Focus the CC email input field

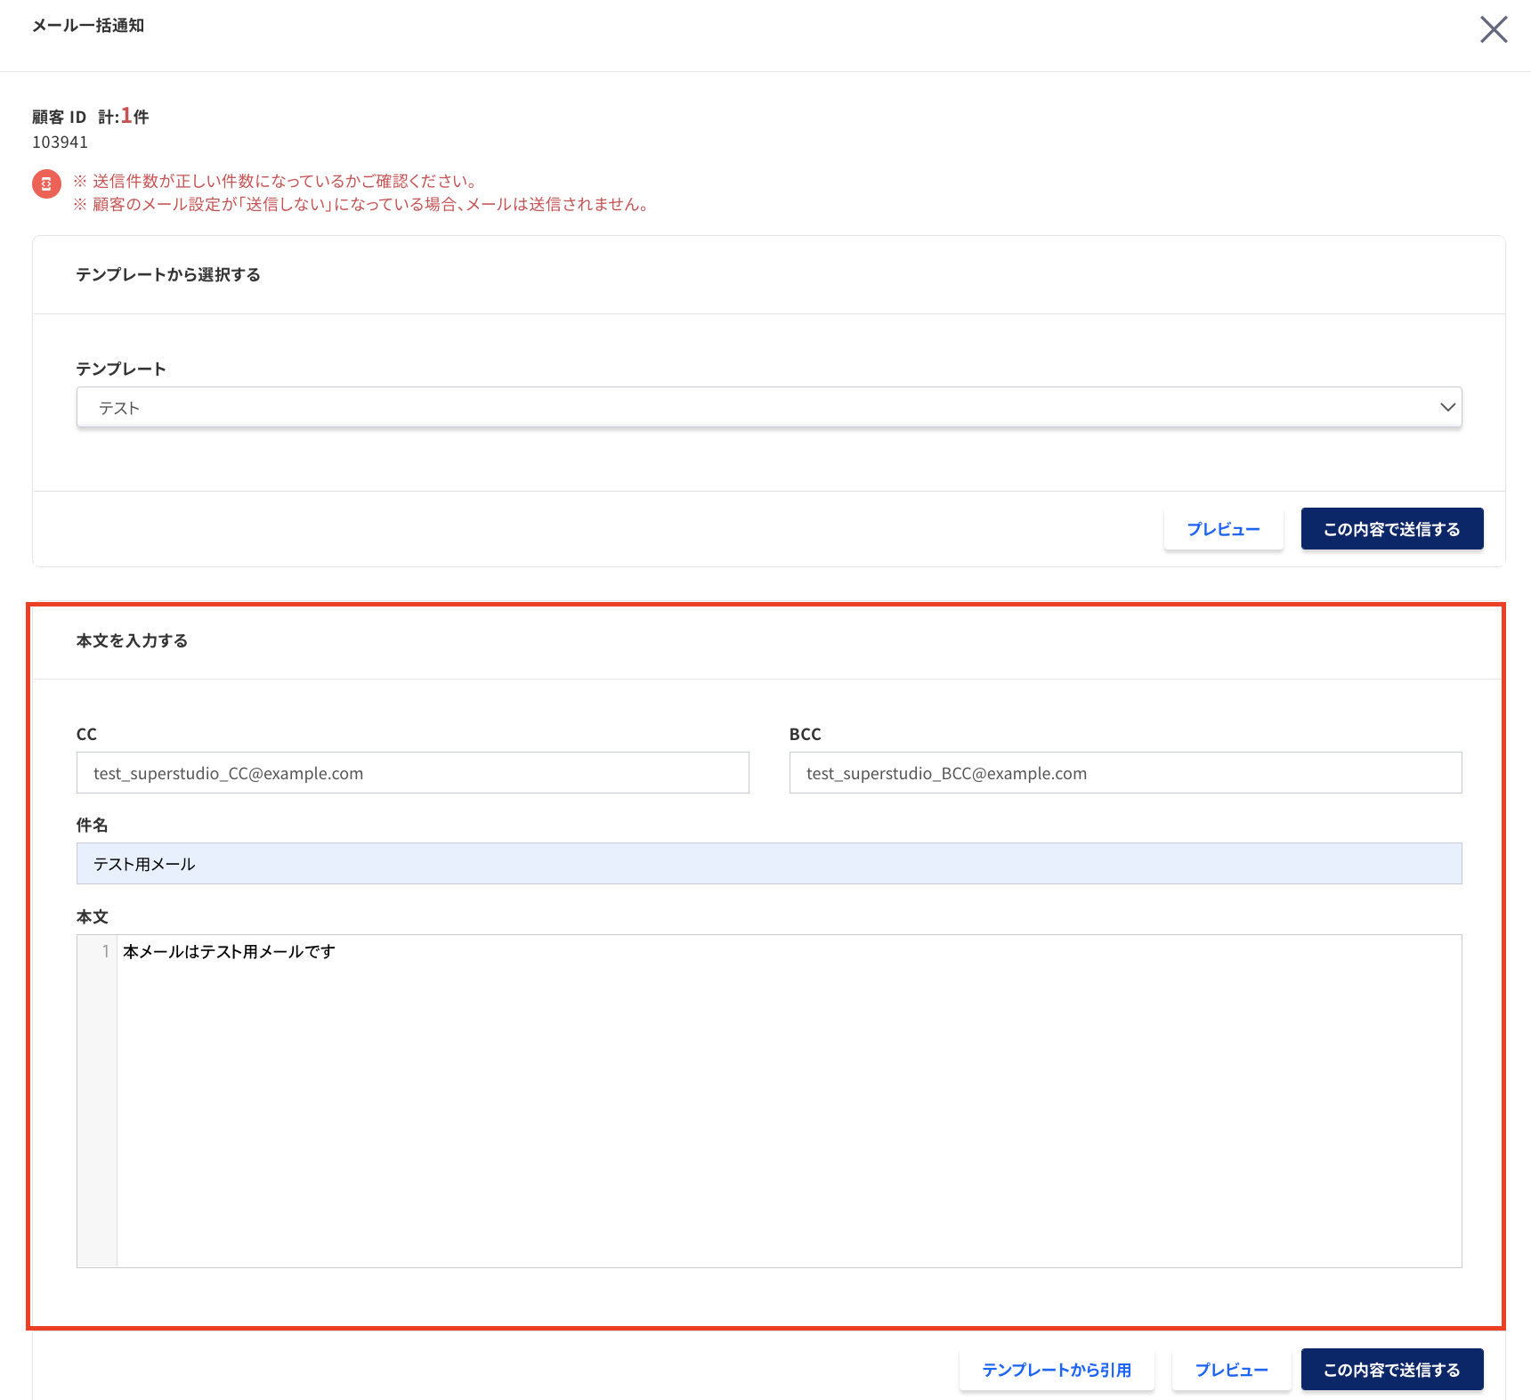(413, 773)
